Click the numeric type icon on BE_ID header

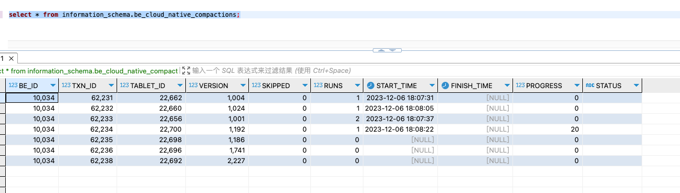13,85
